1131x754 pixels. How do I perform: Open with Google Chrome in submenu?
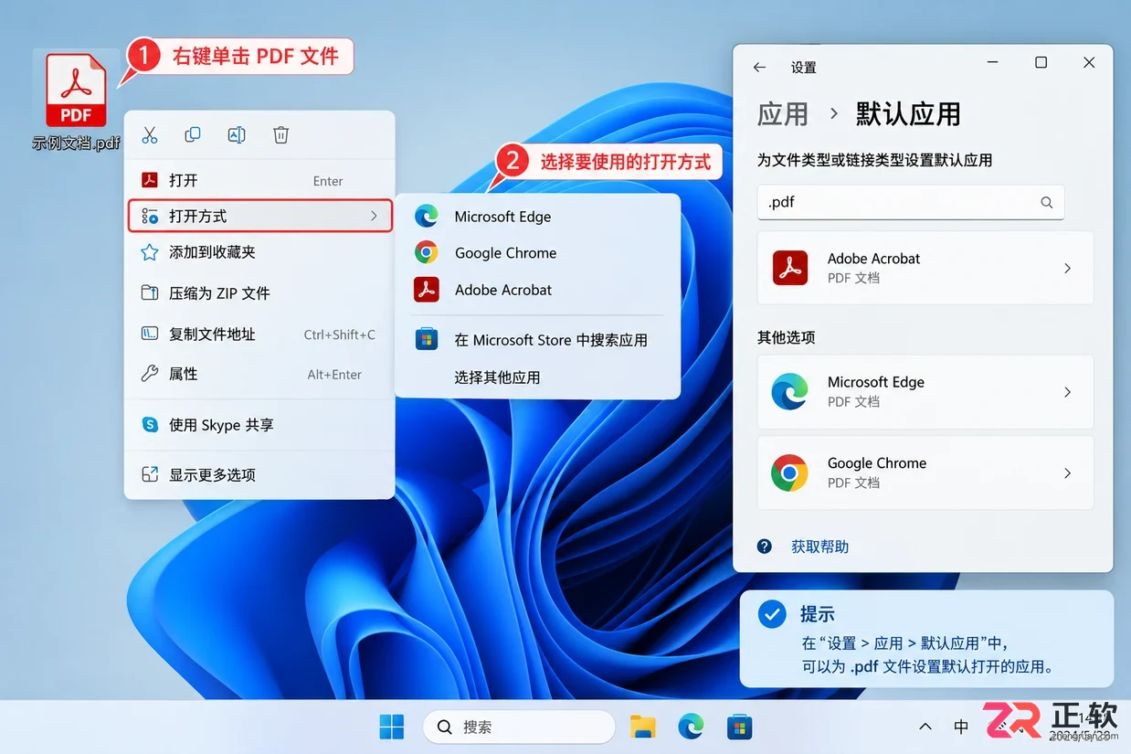point(537,253)
